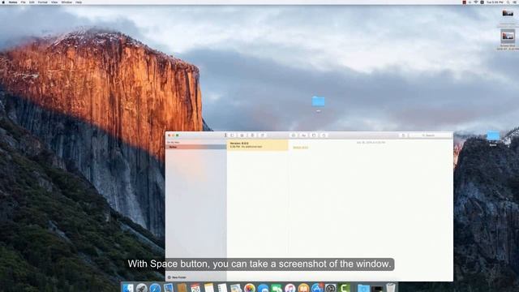Image resolution: width=519 pixels, height=292 pixels.
Task: Open App Store from the Dock
Action: tap(317, 288)
